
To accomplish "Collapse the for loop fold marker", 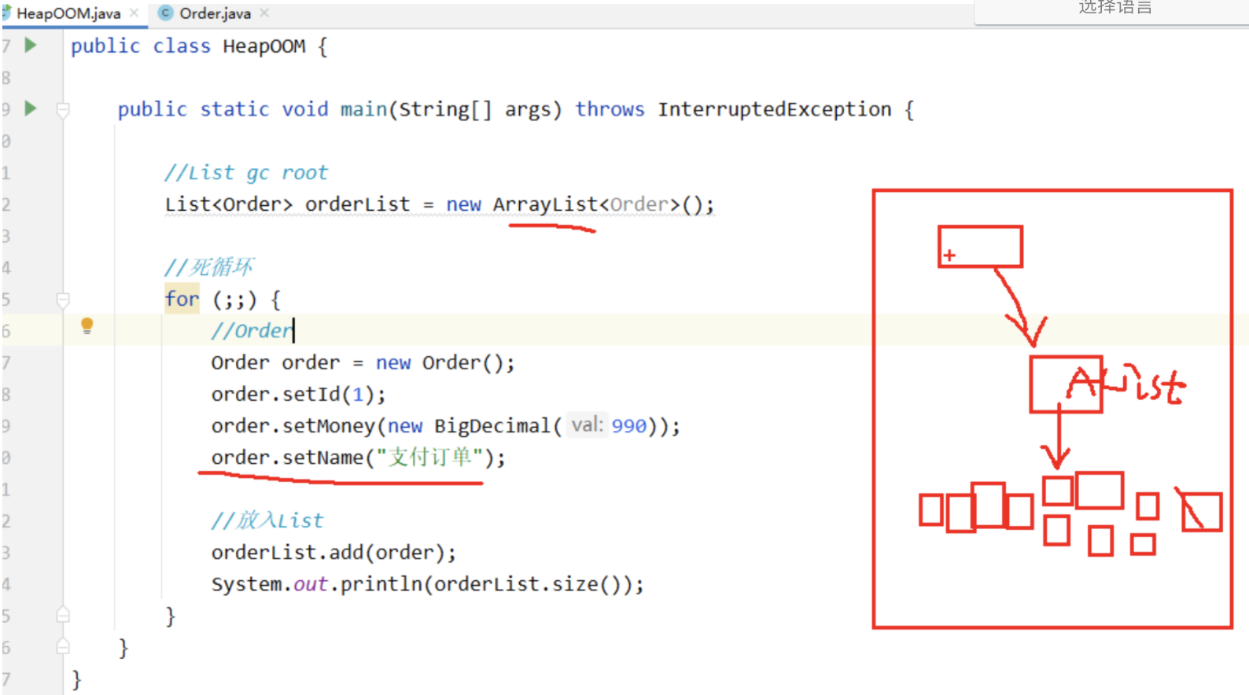I will (64, 300).
